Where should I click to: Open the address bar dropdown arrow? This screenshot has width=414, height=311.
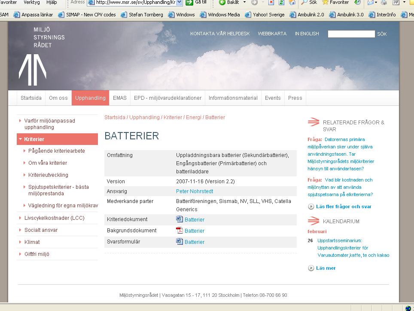click(x=179, y=3)
